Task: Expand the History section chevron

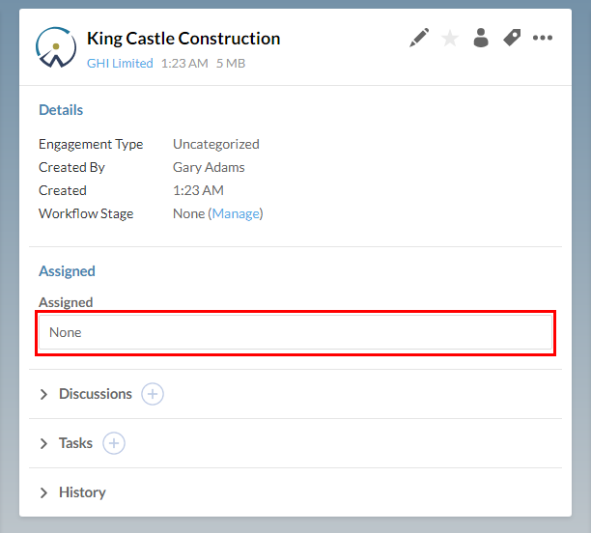Action: pyautogui.click(x=43, y=492)
